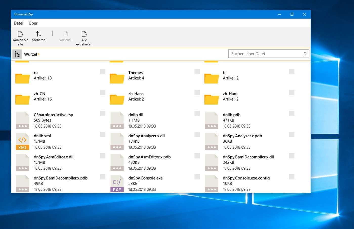This screenshot has width=354, height=229.
Task: Click the 569 Bytes size text
Action: point(43,120)
